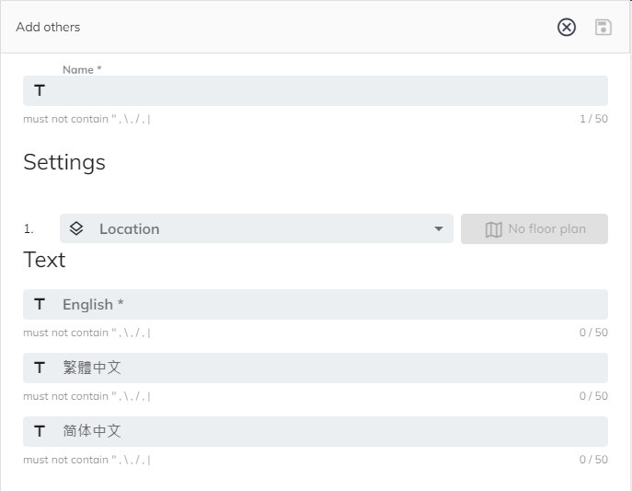Focus the 简体中文 text input
Viewport: 632px width, 491px height.
322,431
